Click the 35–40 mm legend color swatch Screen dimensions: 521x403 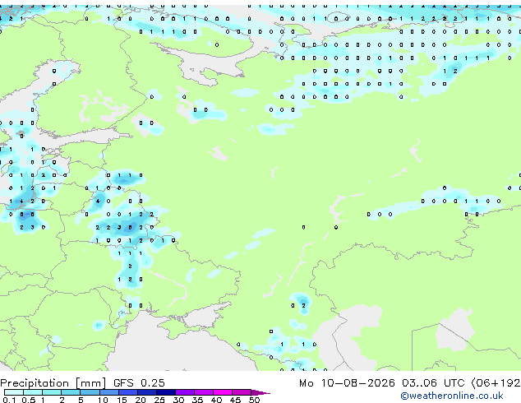pyautogui.click(x=203, y=392)
